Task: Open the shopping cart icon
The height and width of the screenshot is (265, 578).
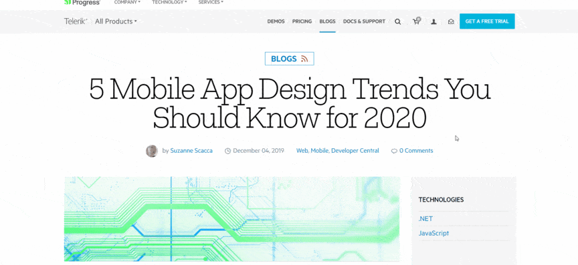Action: click(417, 21)
